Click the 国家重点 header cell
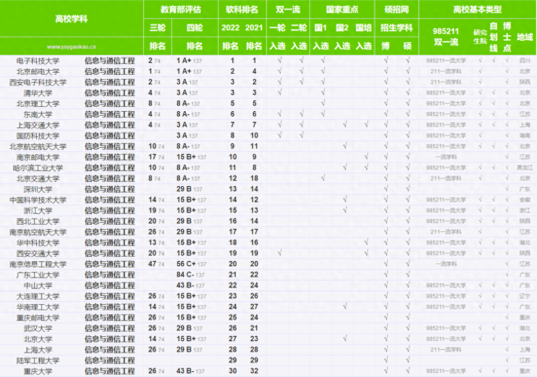 (342, 9)
